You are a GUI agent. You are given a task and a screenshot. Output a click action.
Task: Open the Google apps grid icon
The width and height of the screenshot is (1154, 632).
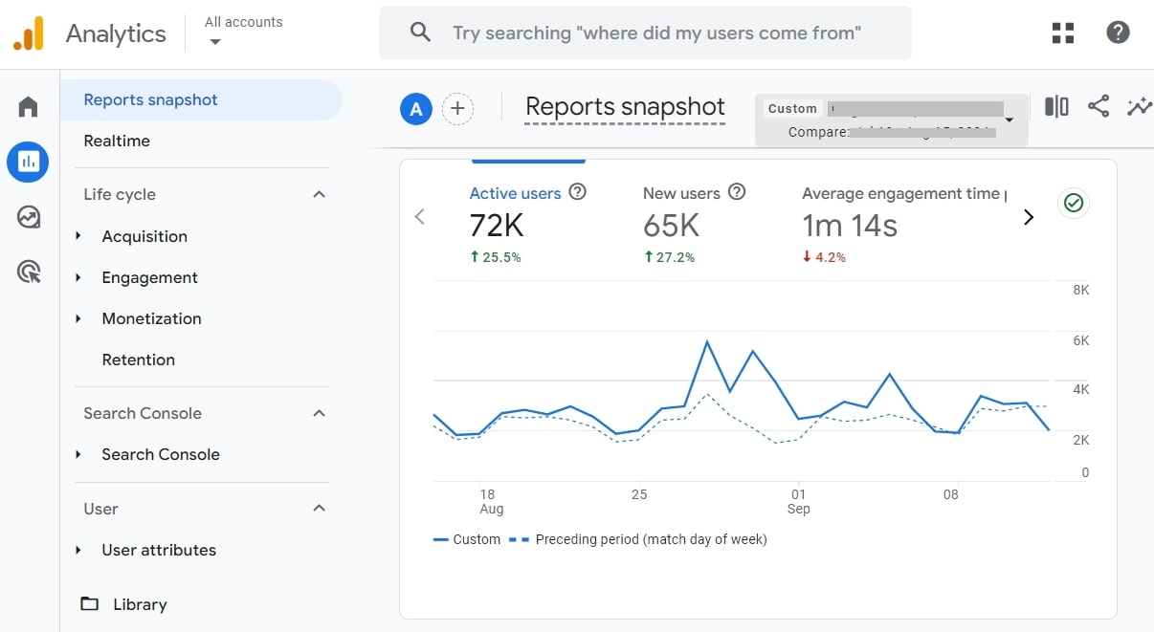point(1063,33)
